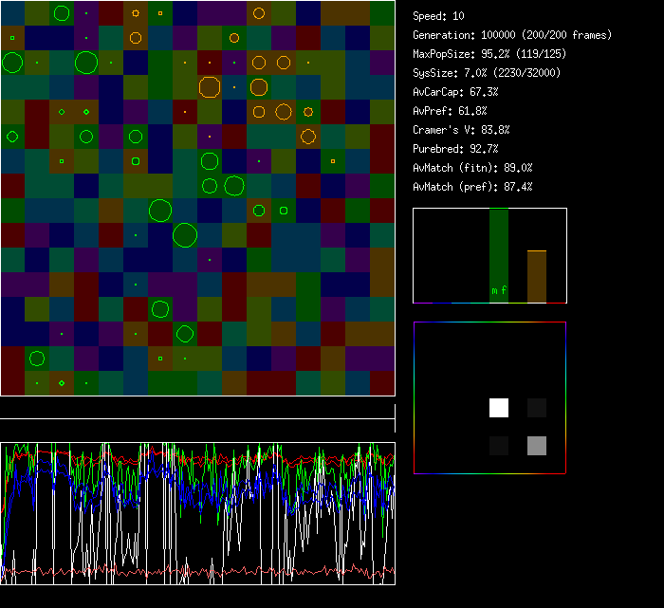The image size is (664, 608).
Task: Select the AvCarCap 67.3% line
Action: point(455,92)
